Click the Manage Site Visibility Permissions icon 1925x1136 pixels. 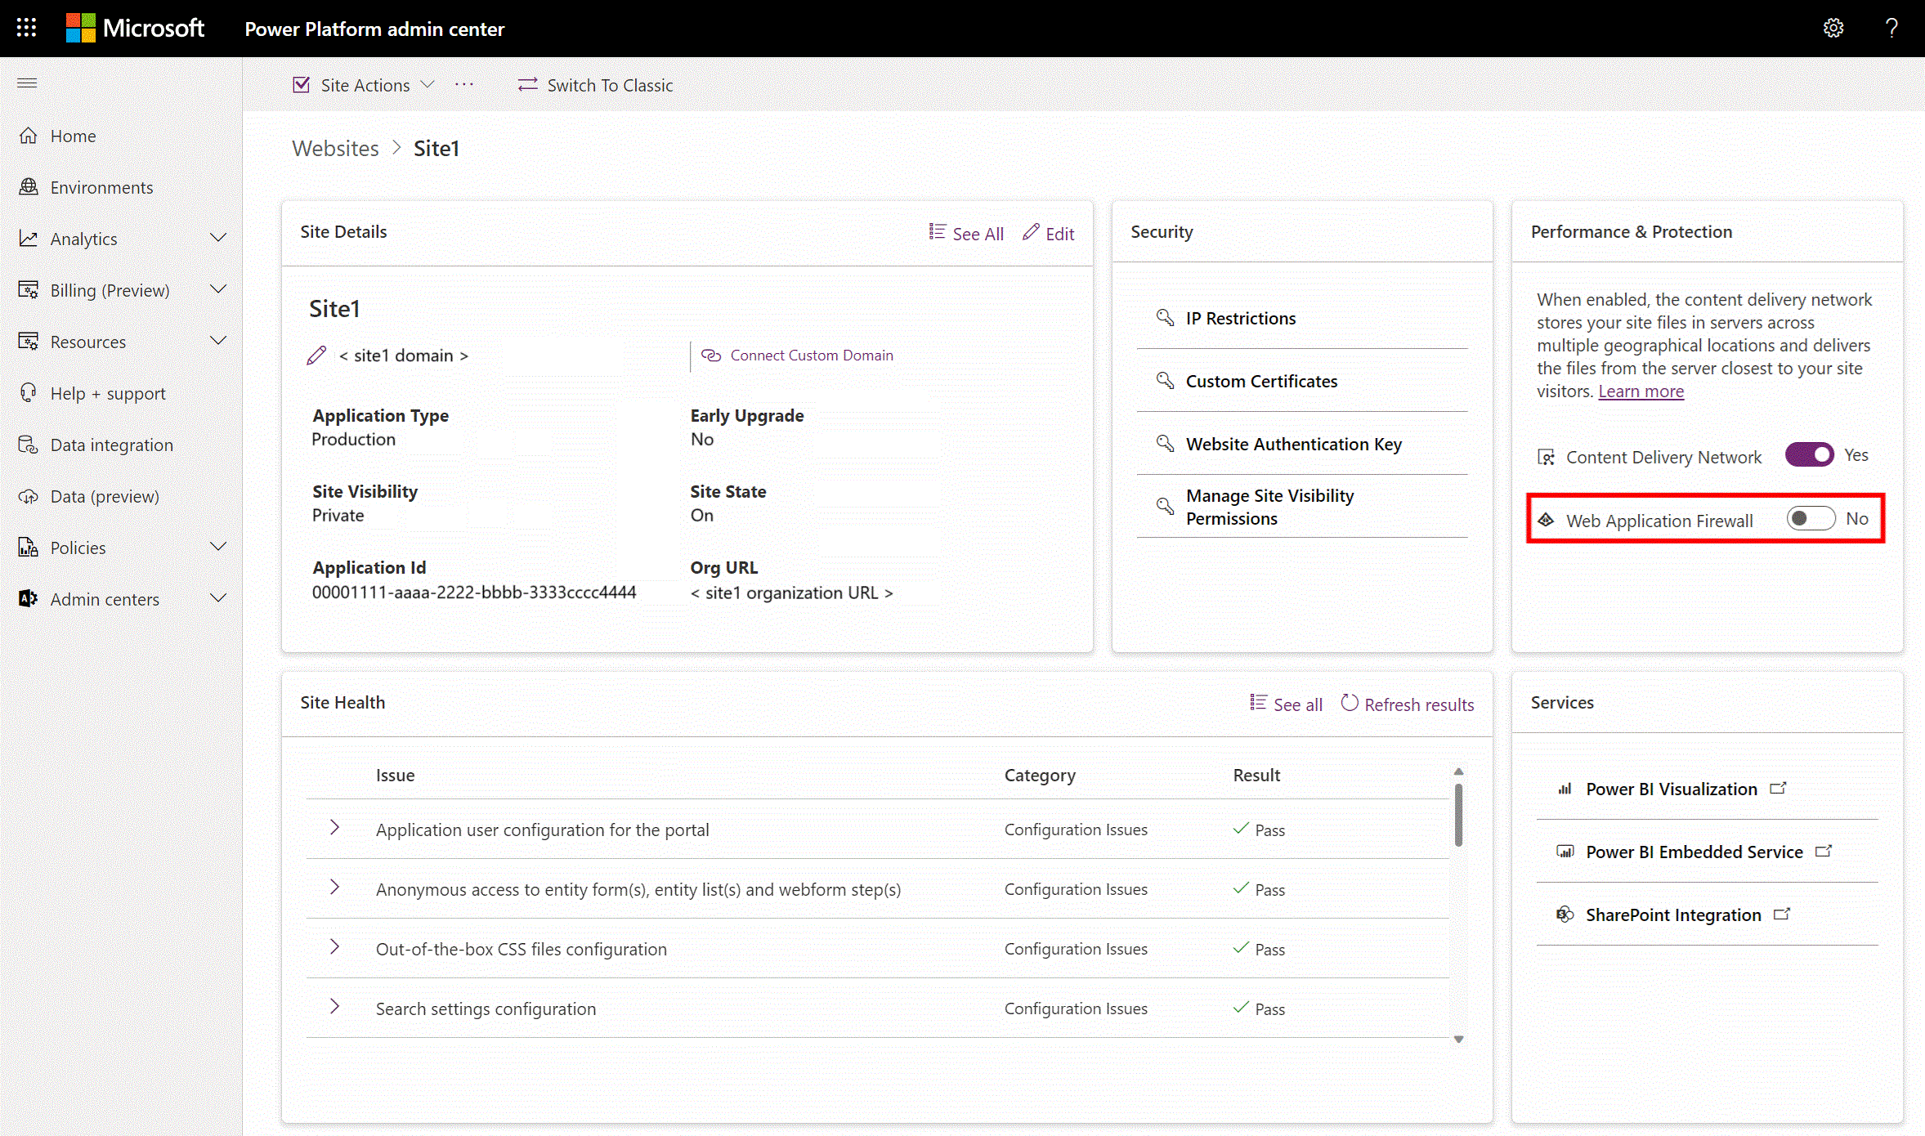pos(1166,506)
